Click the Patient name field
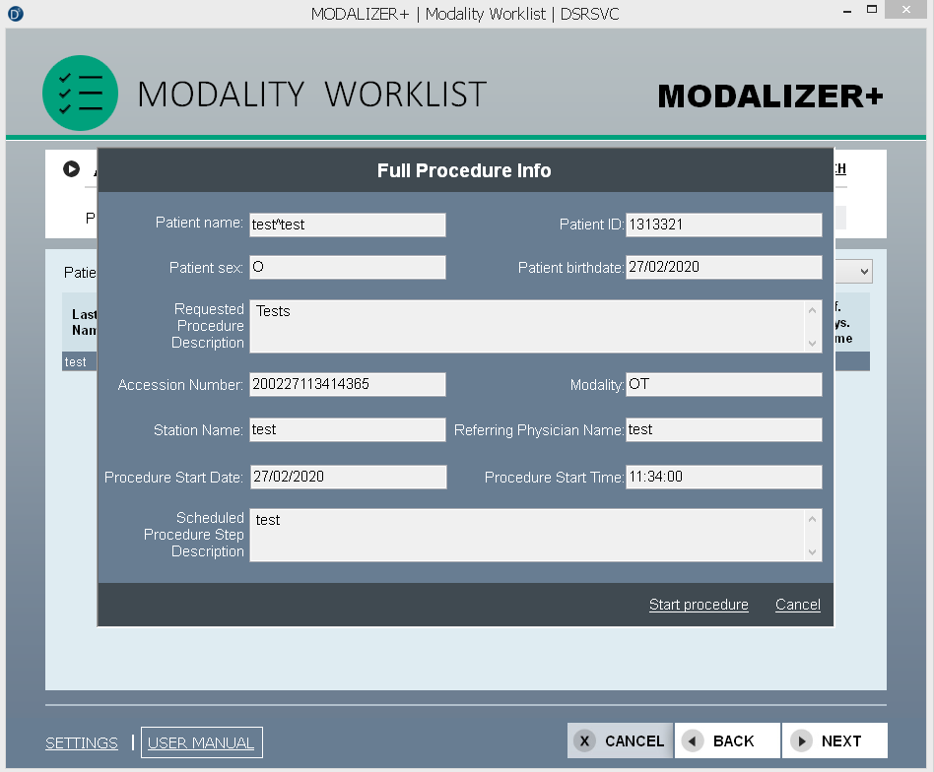This screenshot has width=934, height=772. click(347, 225)
